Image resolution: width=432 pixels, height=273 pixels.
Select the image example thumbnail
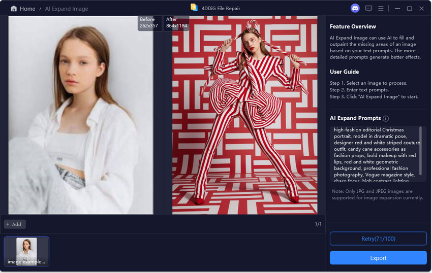26,252
